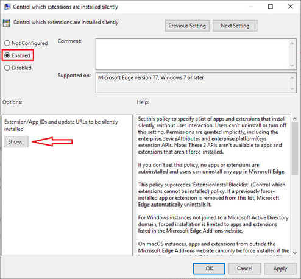
Task: Select the Enabled radio button
Action: pyautogui.click(x=7, y=55)
